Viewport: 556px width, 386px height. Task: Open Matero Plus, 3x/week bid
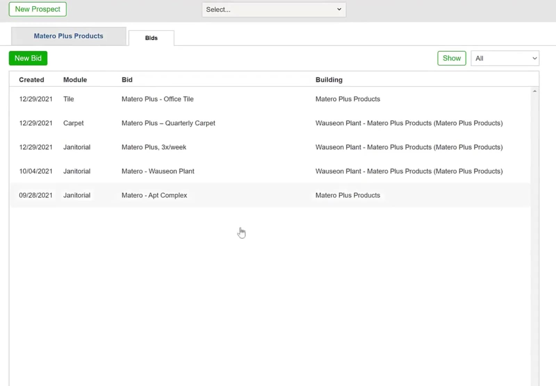[x=154, y=147]
